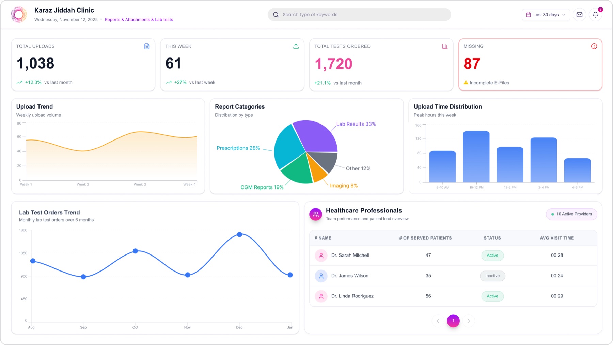
Task: Go to previous page of professionals
Action: [438, 321]
